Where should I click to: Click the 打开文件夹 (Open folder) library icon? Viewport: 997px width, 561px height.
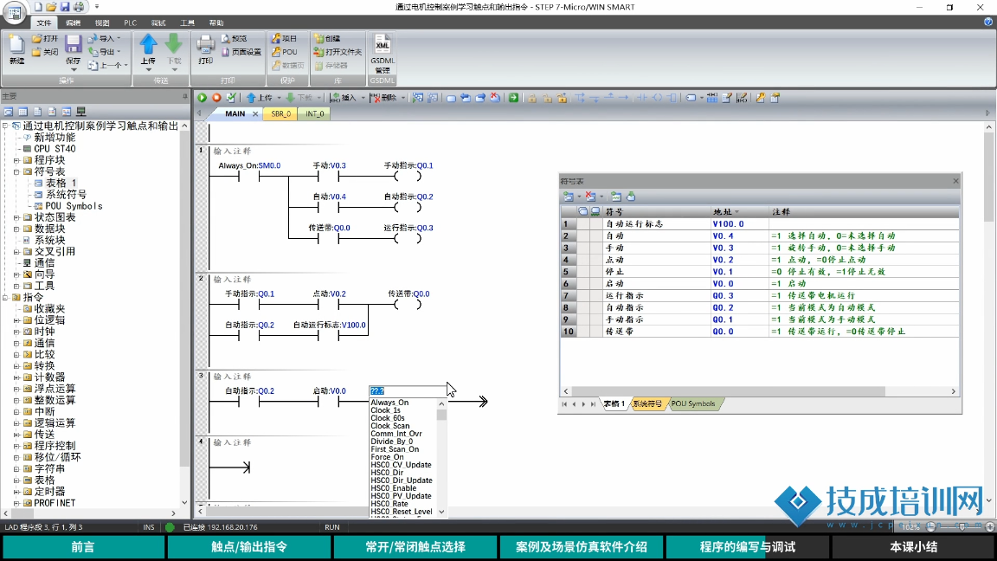(x=319, y=52)
